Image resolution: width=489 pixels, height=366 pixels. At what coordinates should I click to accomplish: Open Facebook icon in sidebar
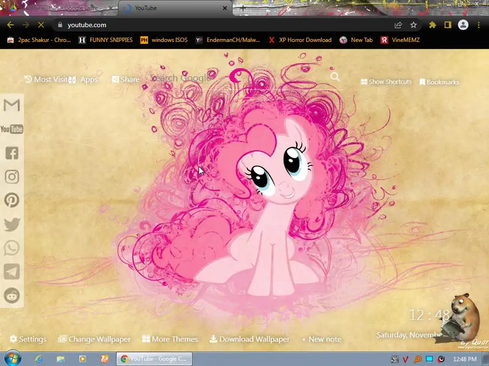tap(12, 153)
